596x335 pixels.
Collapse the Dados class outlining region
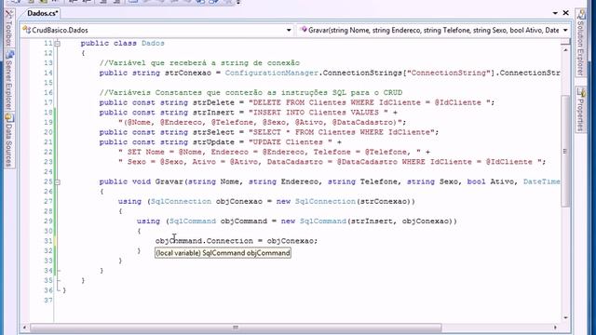tap(58, 44)
